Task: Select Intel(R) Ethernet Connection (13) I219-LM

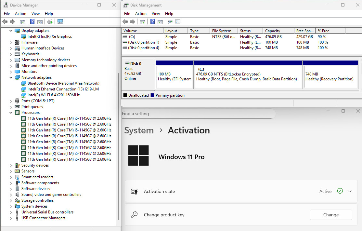Action: [x=63, y=89]
